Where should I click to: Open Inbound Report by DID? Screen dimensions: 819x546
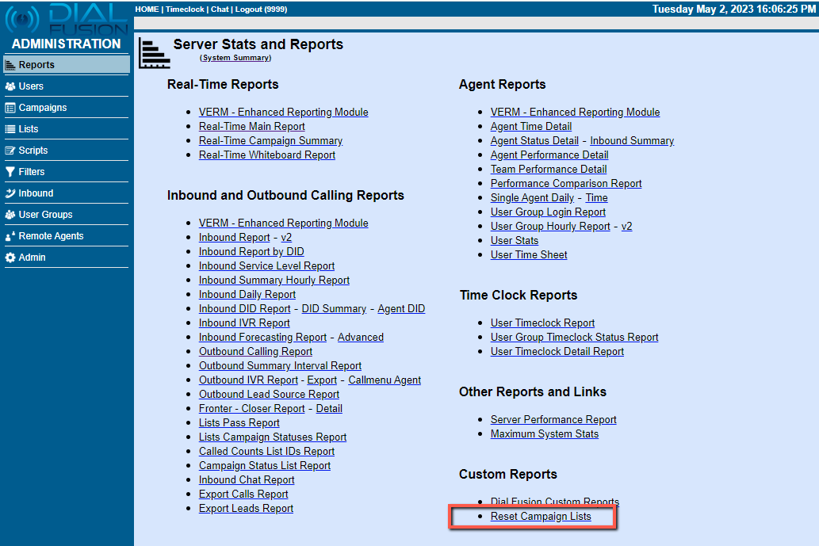pyautogui.click(x=251, y=251)
